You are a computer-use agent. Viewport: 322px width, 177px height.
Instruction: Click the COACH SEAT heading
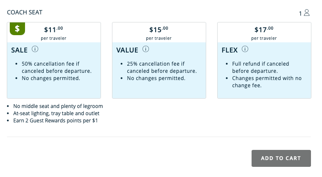(x=25, y=13)
